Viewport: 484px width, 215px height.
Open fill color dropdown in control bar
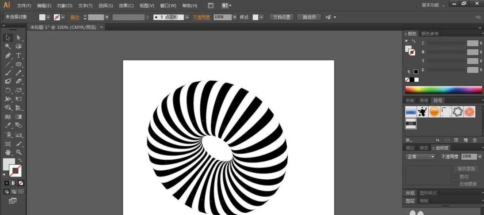point(48,17)
